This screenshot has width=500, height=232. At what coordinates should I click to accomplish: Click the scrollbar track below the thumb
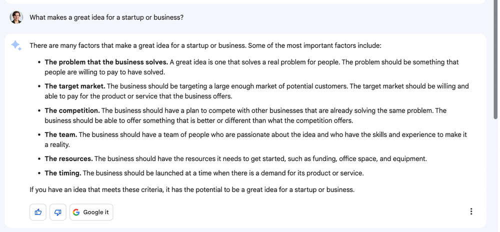pos(495,175)
